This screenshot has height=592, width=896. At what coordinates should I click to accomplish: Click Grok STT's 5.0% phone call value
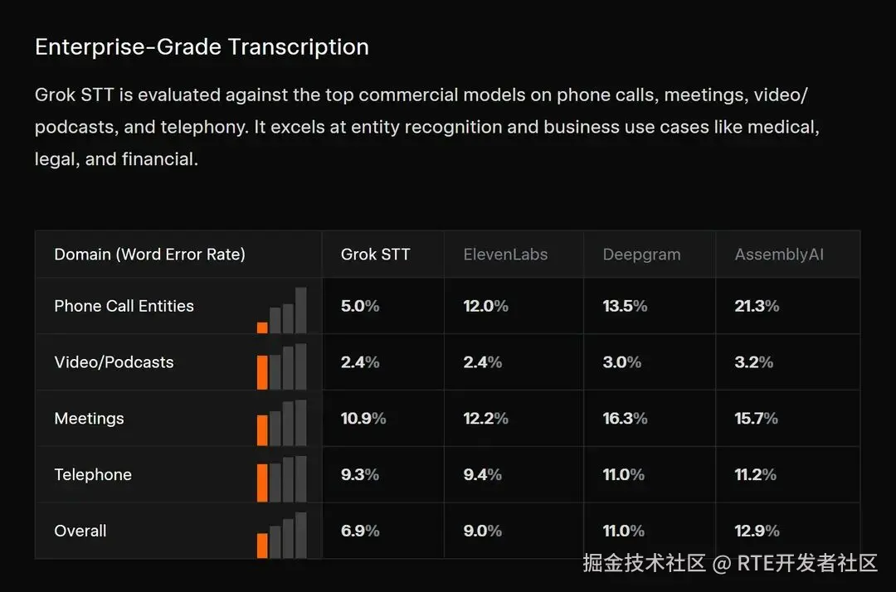tap(360, 306)
